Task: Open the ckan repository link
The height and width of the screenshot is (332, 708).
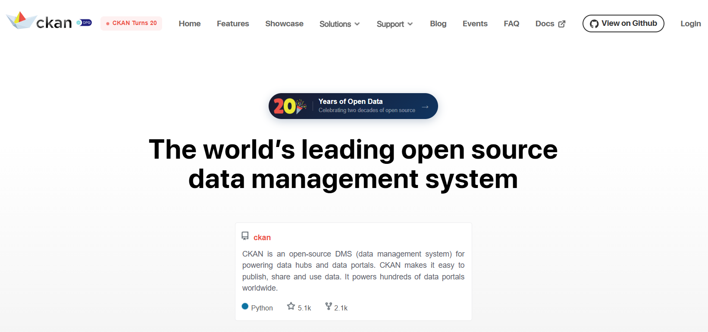Action: pos(262,238)
